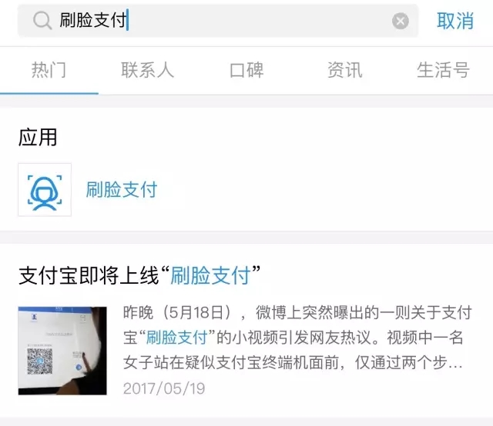
Task: Tap the summary line beginning 女子站在疑似支付宝终端机
Action: coord(293,363)
